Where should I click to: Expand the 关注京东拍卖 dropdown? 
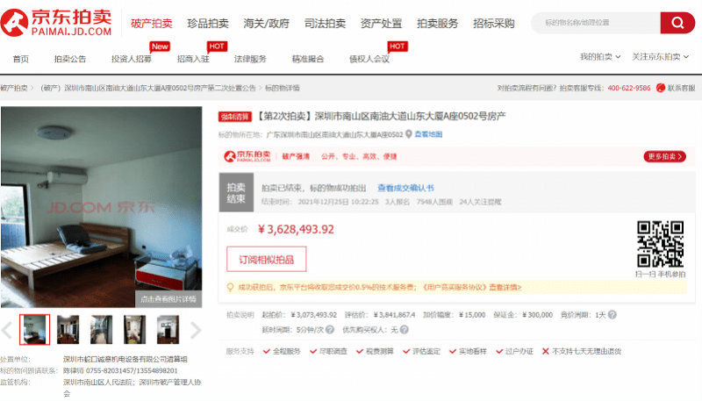pos(661,57)
